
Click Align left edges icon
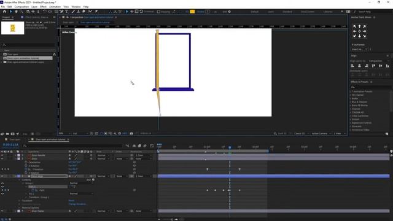(x=352, y=66)
